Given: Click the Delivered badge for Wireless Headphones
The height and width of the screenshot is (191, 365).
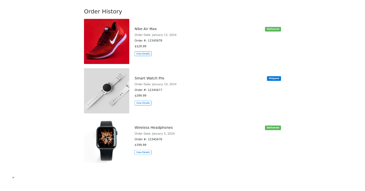Looking at the screenshot, I should point(273,128).
